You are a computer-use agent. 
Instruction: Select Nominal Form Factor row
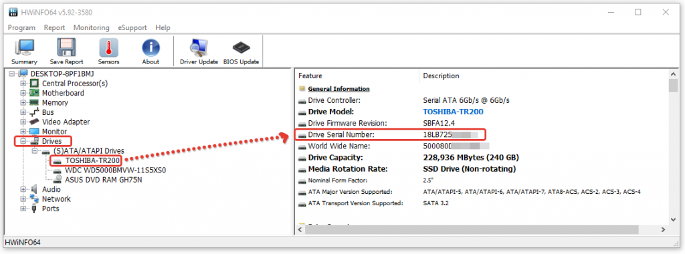(x=482, y=180)
